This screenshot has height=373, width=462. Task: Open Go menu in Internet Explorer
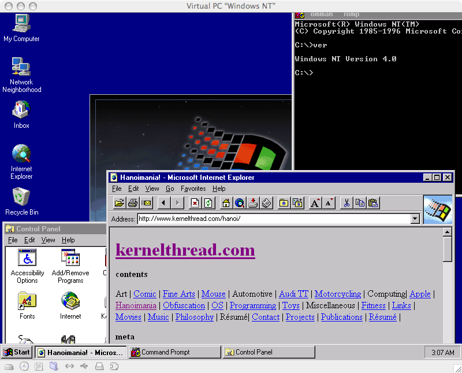(170, 189)
